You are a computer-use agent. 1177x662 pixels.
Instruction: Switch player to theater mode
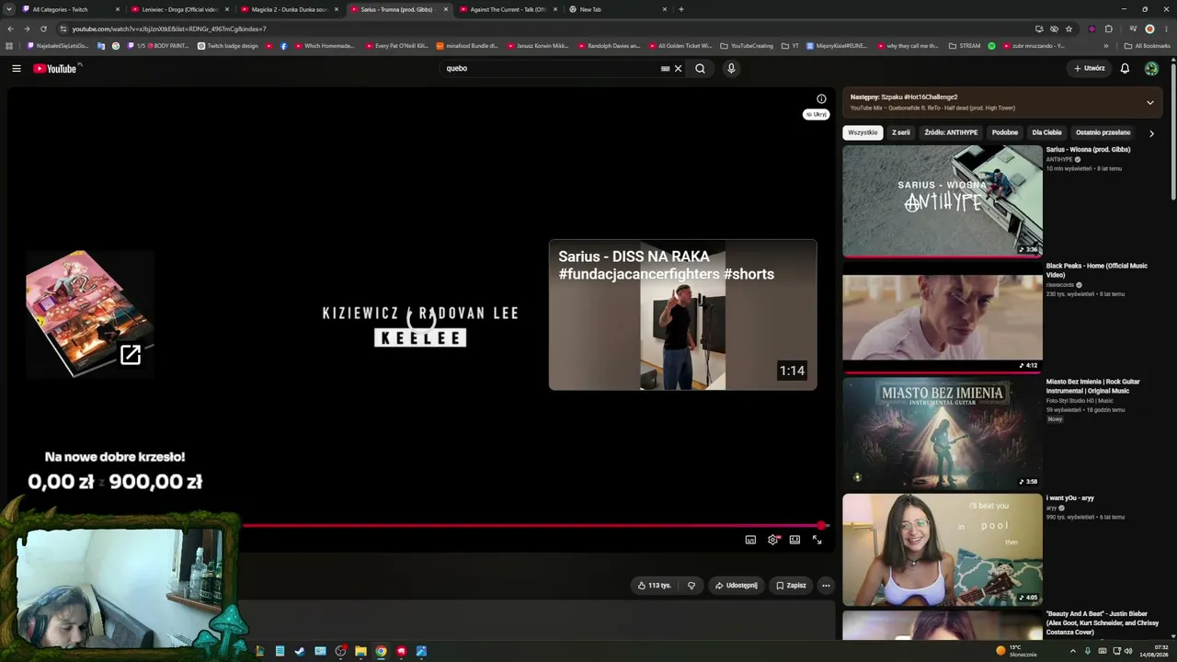(x=794, y=540)
